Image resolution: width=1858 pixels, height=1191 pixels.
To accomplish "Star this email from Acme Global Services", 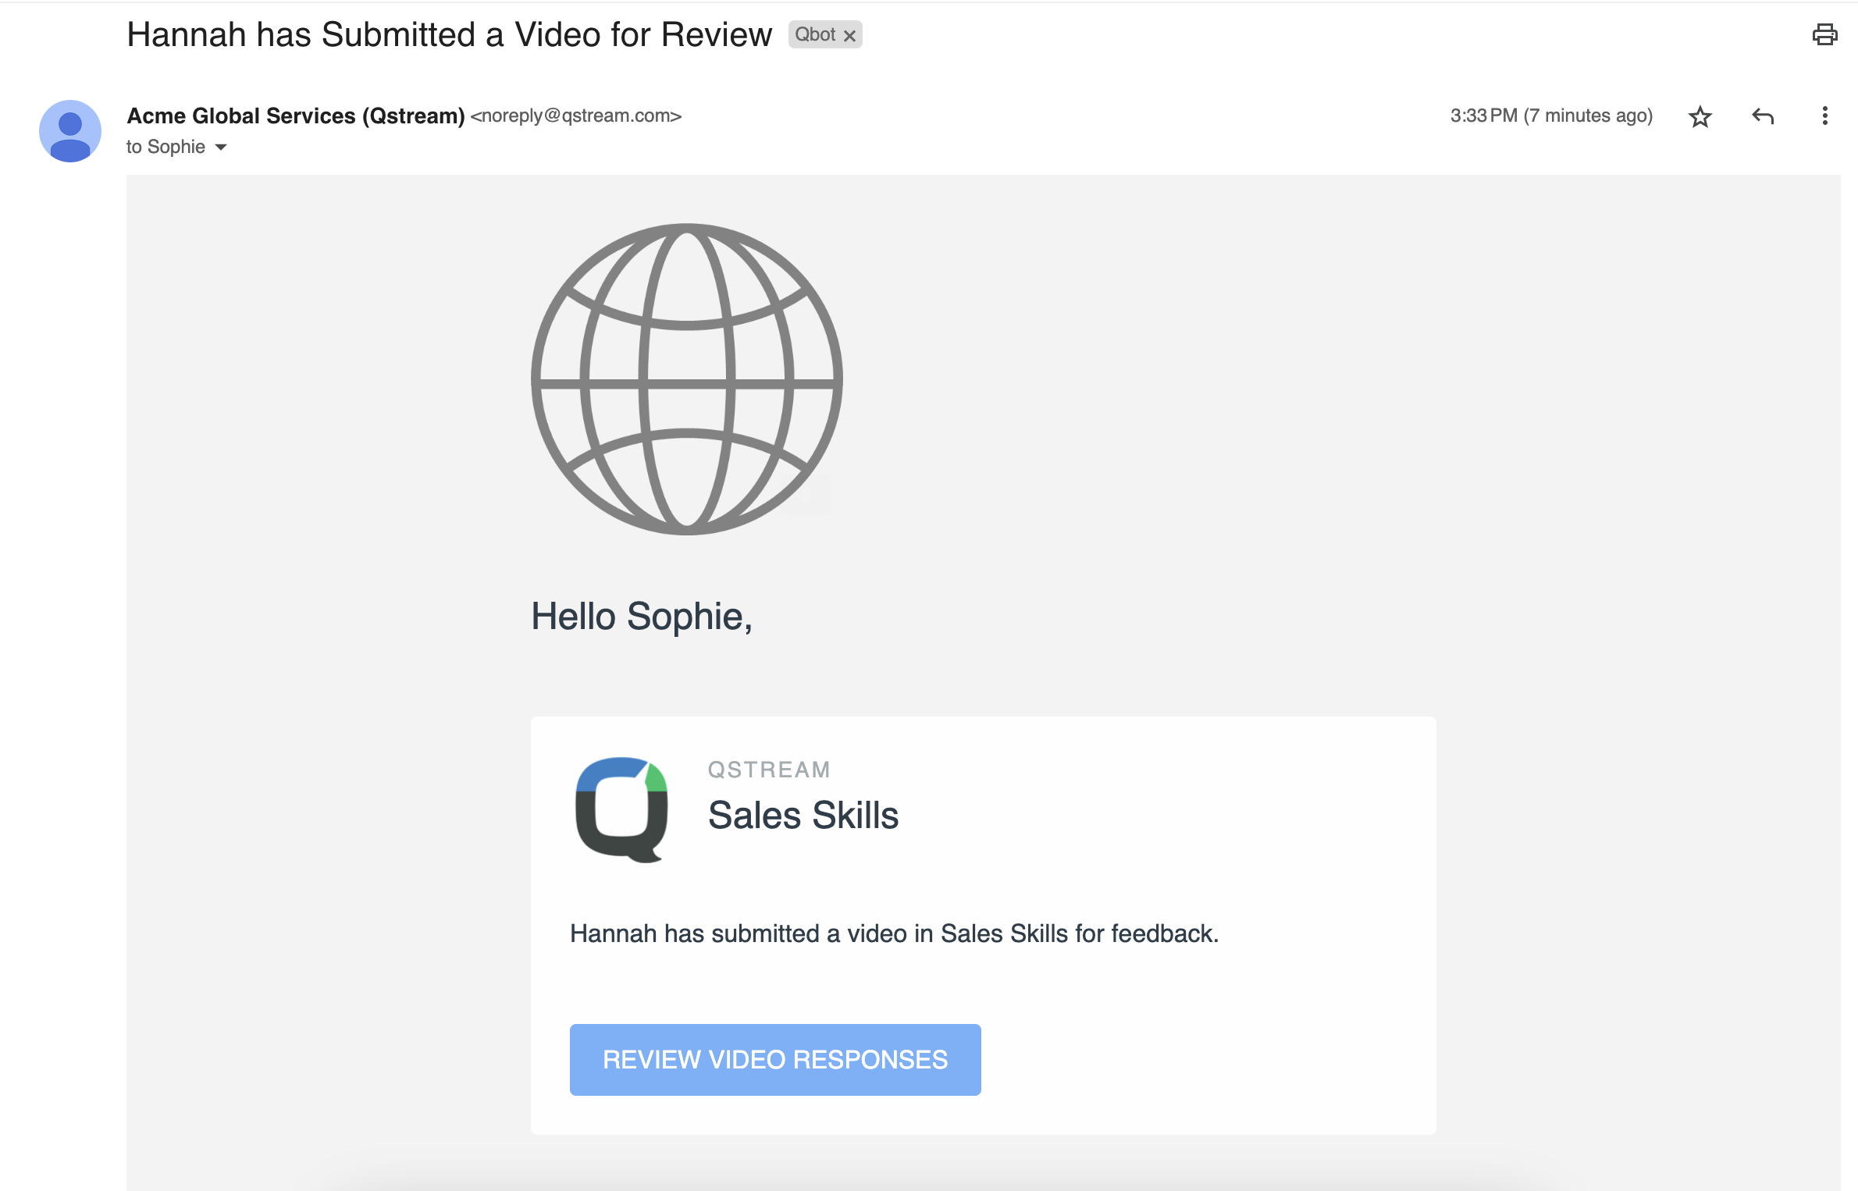I will coord(1700,116).
